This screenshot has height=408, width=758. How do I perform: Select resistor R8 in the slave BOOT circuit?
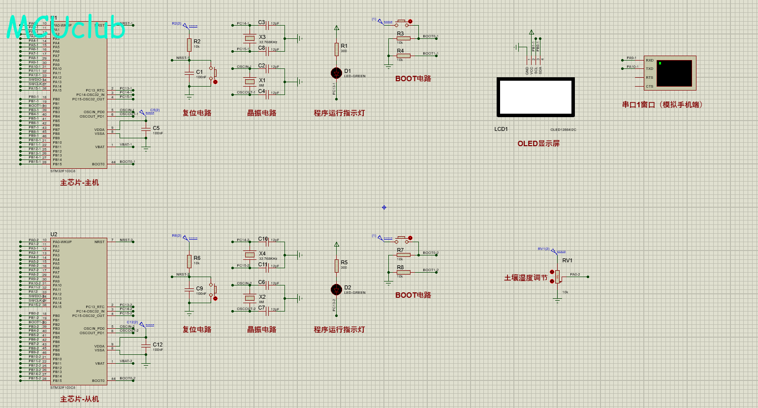(403, 272)
